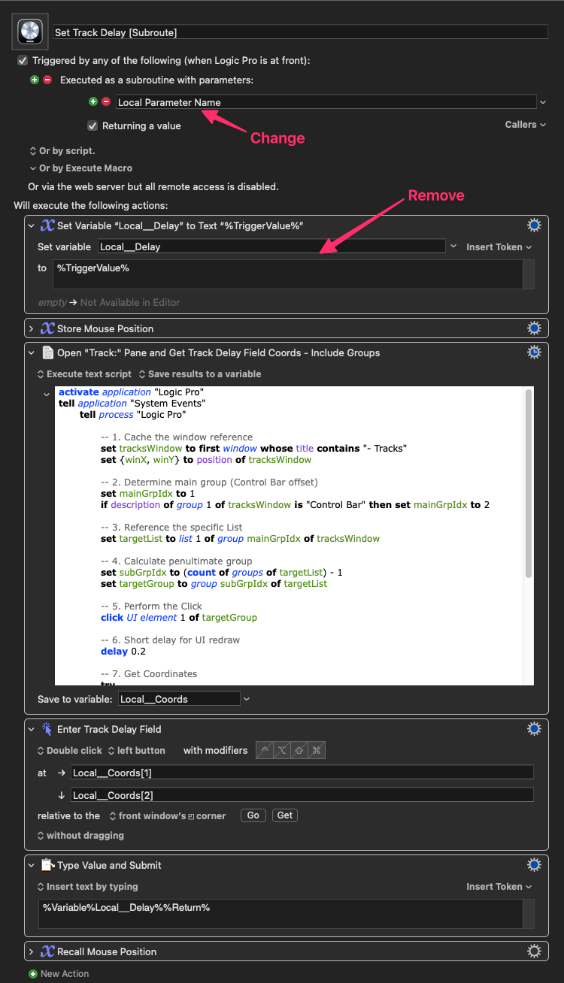This screenshot has width=564, height=983.
Task: Click the Logic Pro macro icon
Action: coord(32,32)
